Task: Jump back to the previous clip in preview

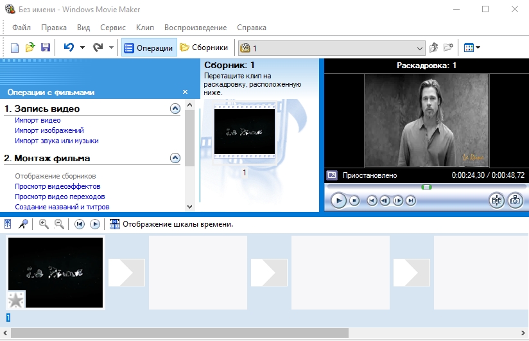Action: (372, 201)
